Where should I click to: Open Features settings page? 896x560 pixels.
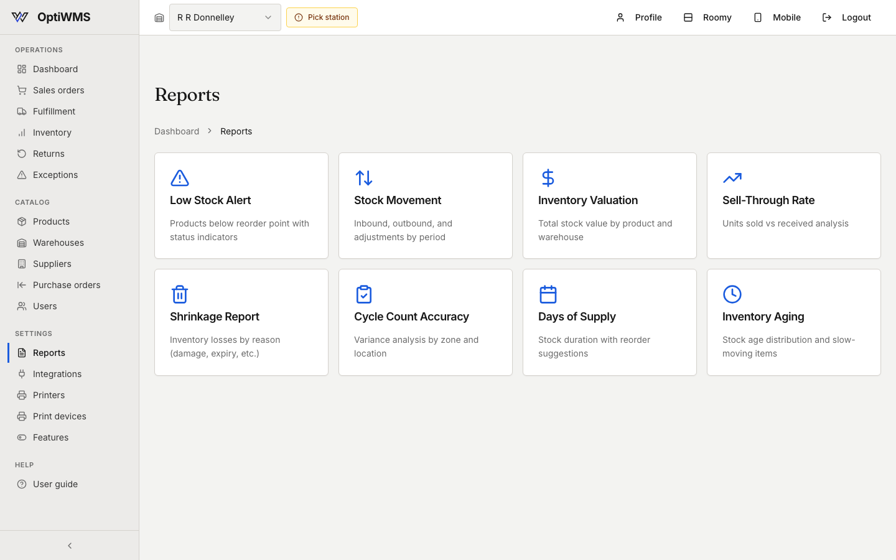coord(70,437)
